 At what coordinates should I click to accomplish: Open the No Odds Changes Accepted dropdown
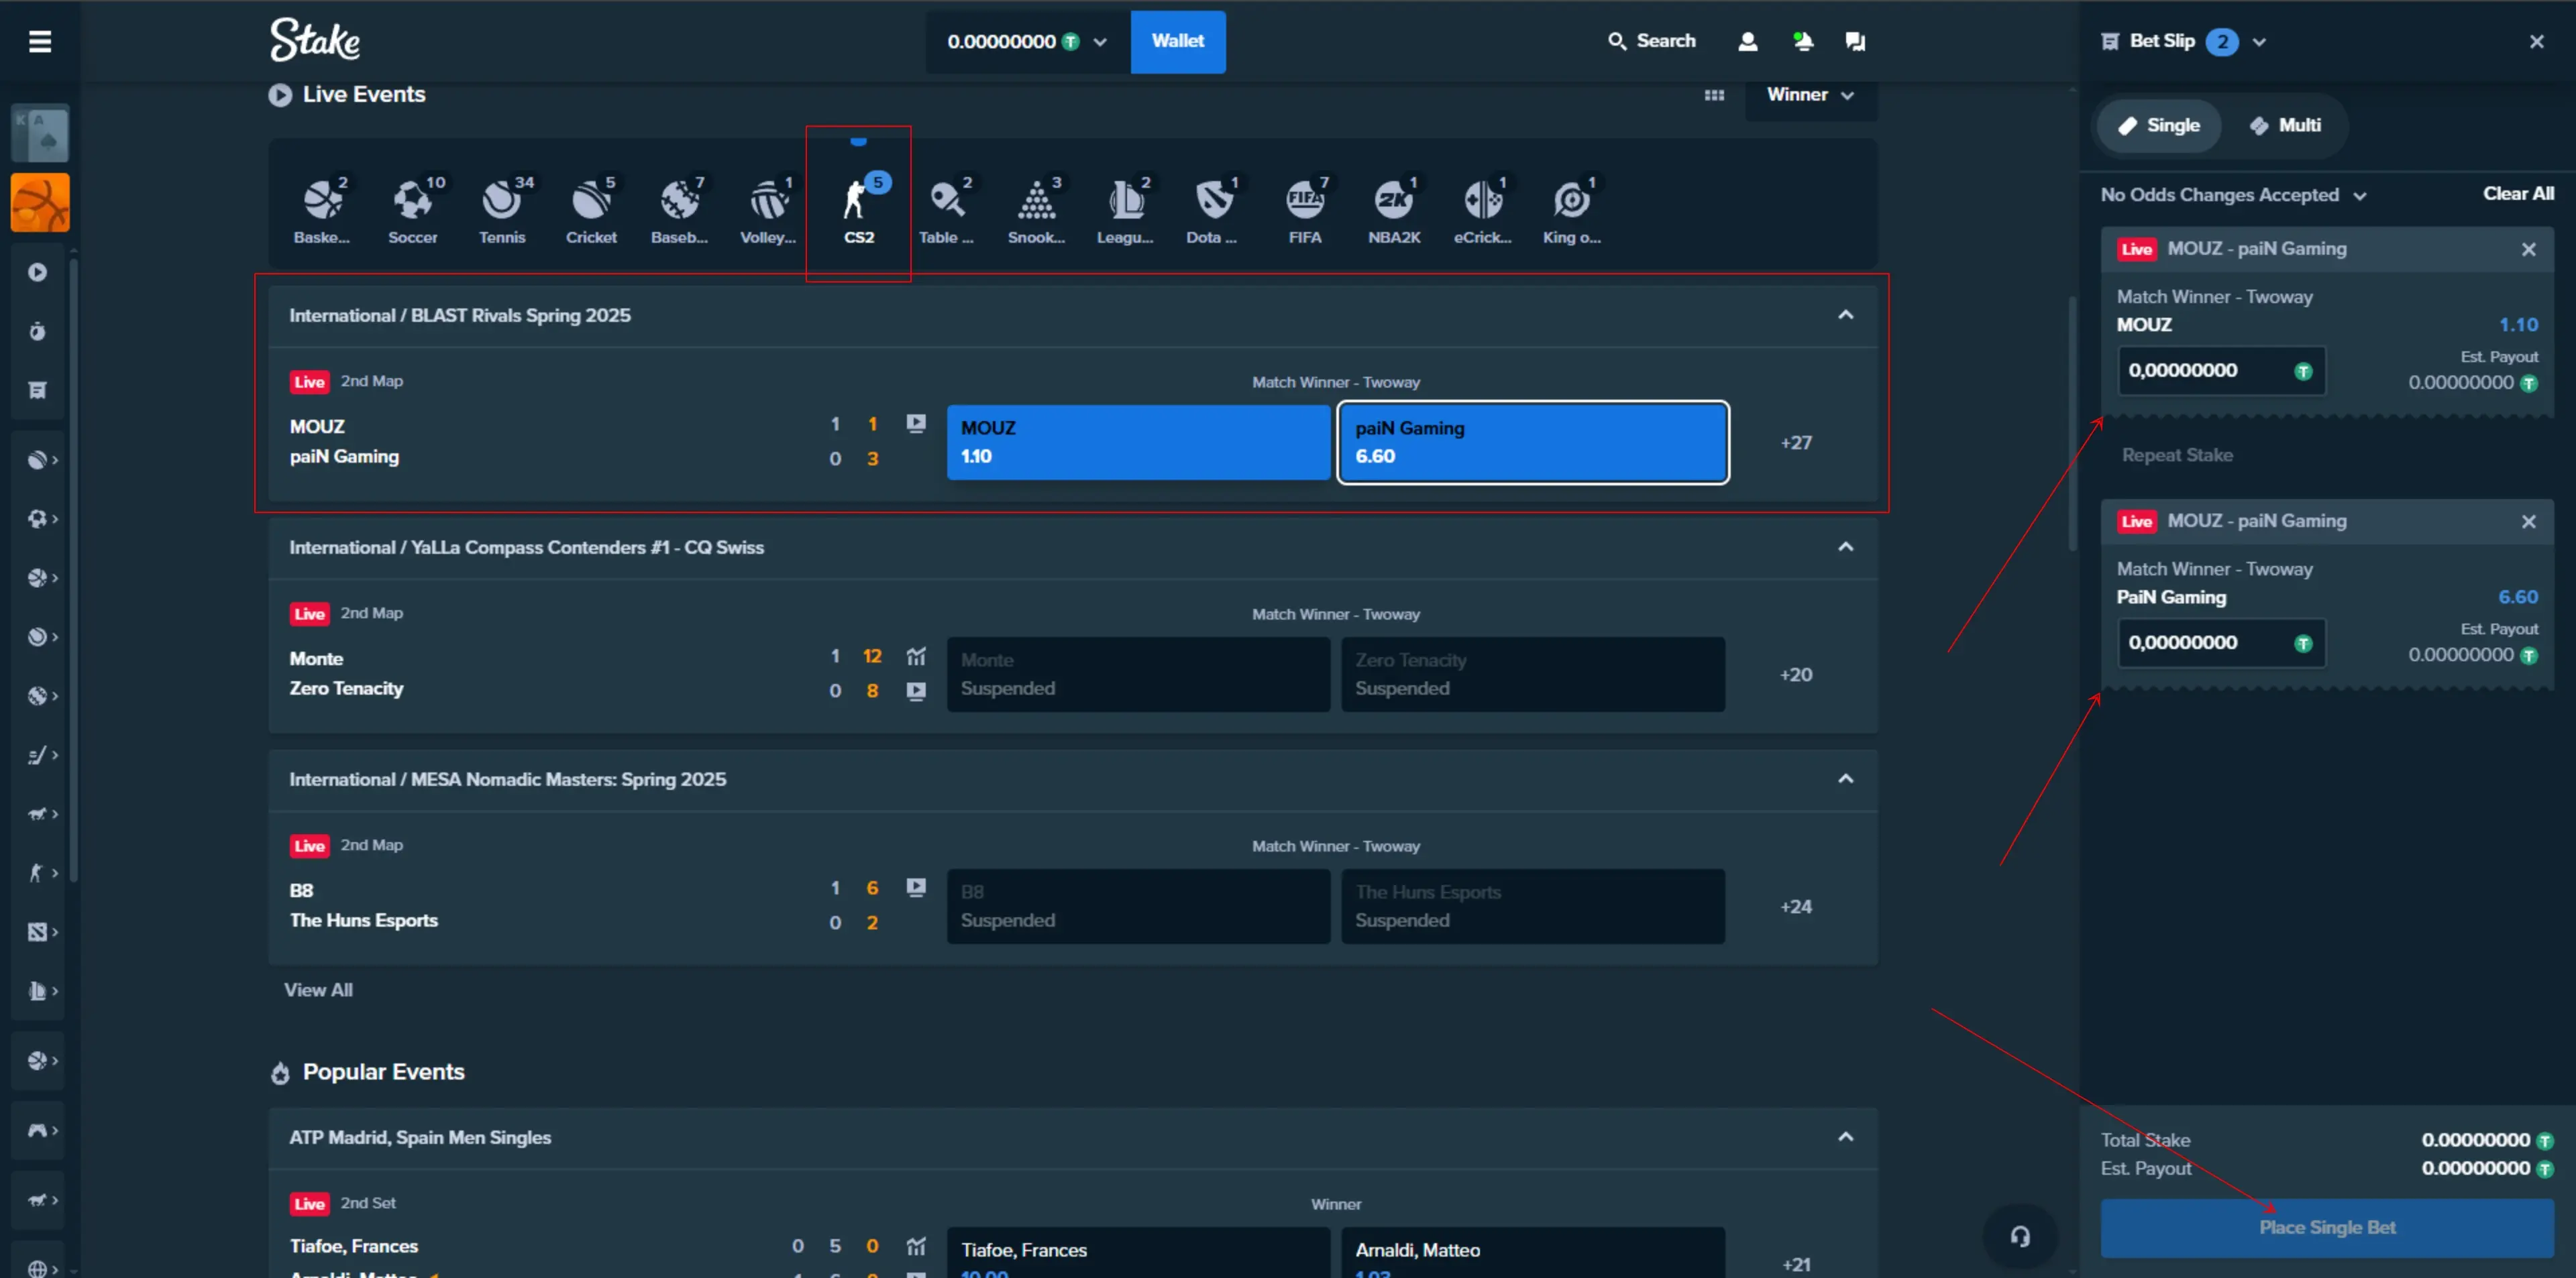(2234, 195)
